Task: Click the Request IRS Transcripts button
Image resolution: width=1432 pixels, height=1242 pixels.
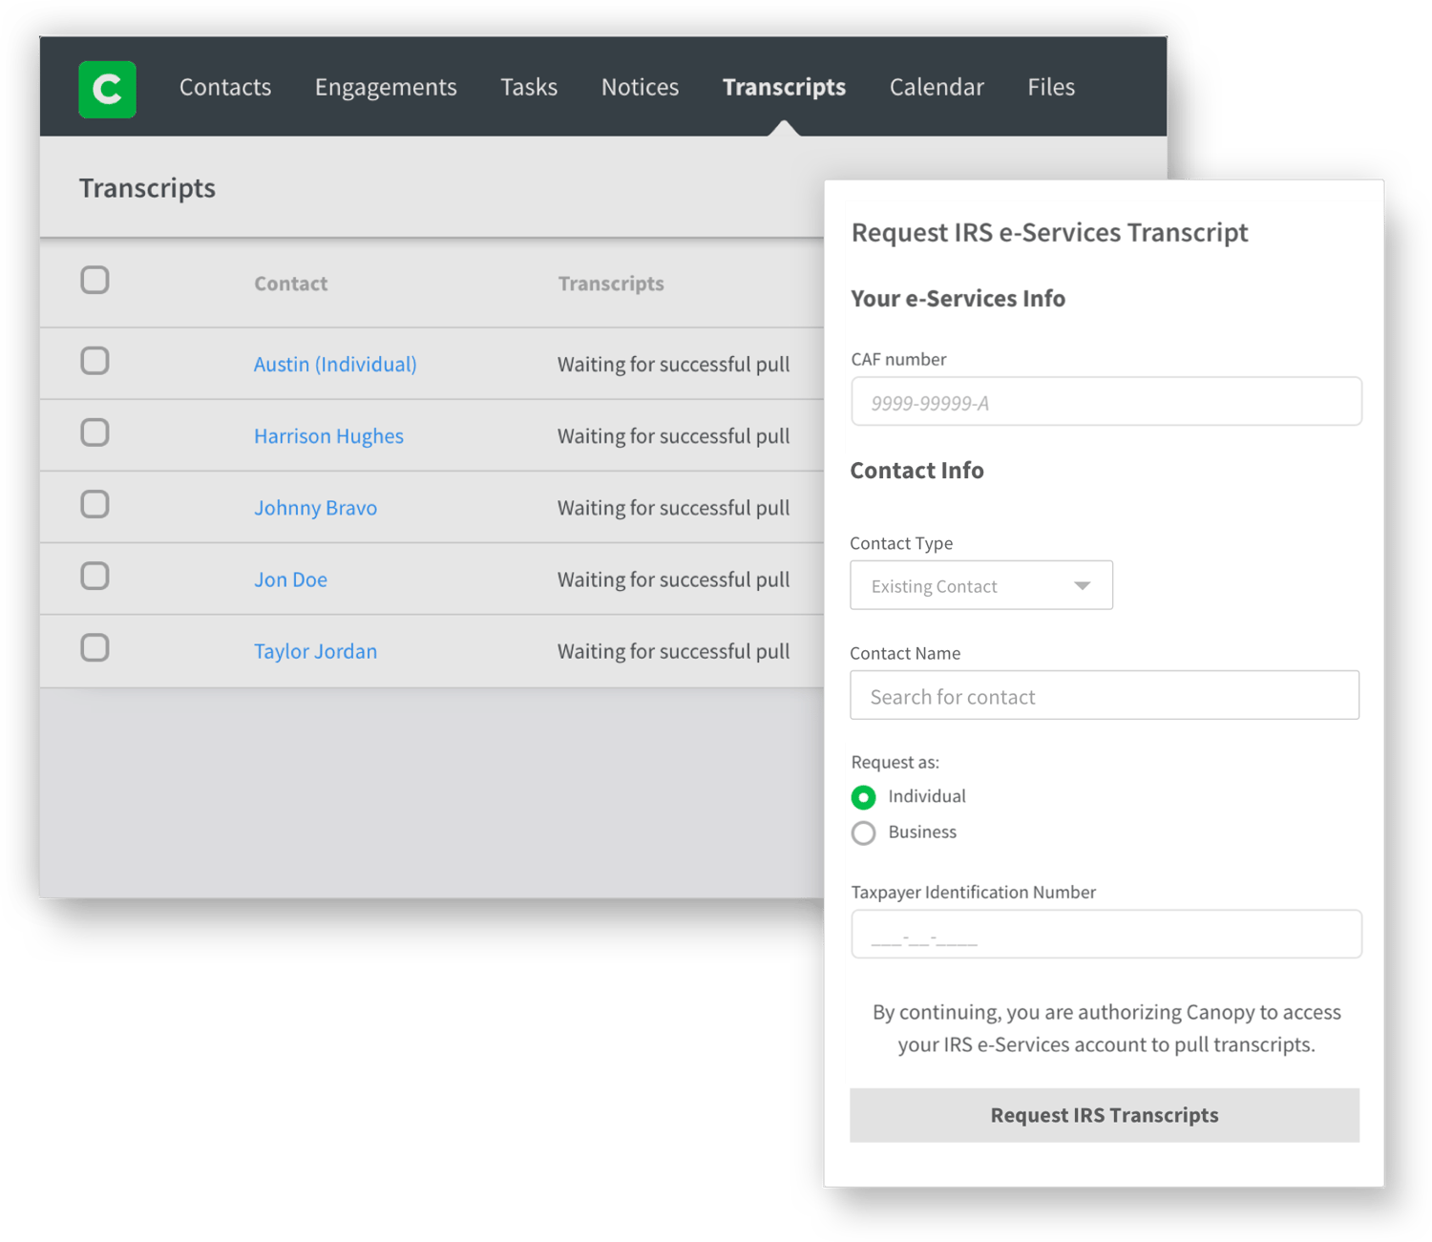Action: [x=1104, y=1115]
